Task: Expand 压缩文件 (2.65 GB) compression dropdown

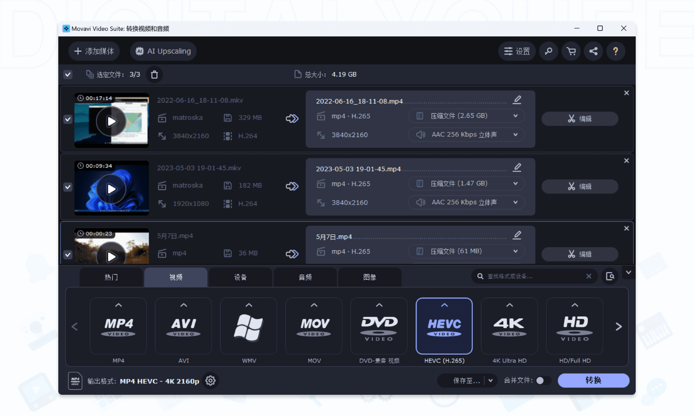Action: tap(466, 116)
